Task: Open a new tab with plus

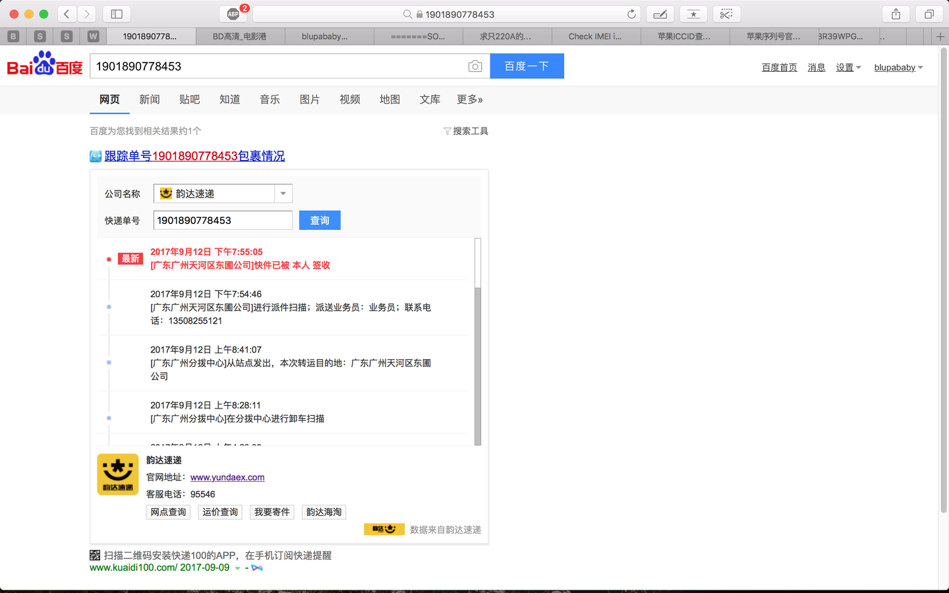Action: click(x=940, y=36)
